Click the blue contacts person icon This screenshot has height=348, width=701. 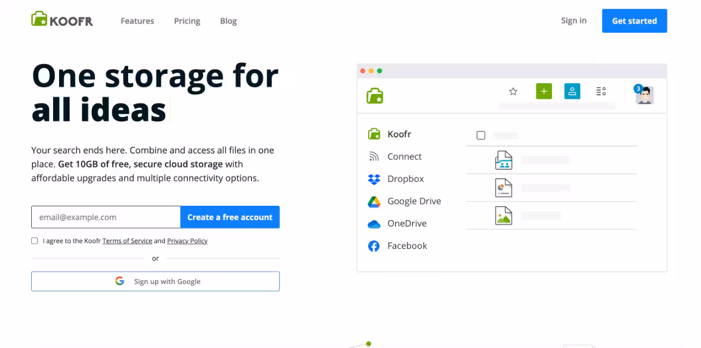pos(572,91)
